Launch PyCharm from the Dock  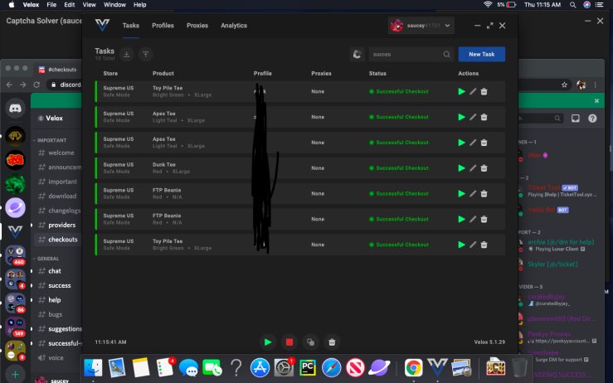pyautogui.click(x=308, y=368)
